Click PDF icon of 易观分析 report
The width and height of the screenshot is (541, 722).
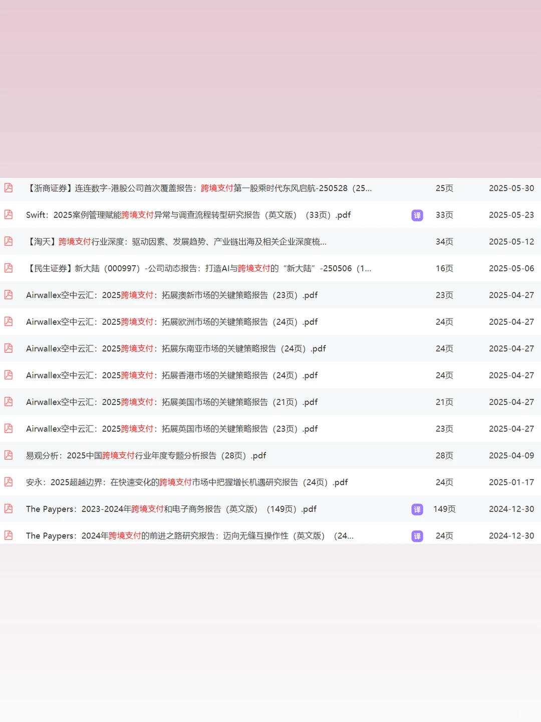point(9,455)
